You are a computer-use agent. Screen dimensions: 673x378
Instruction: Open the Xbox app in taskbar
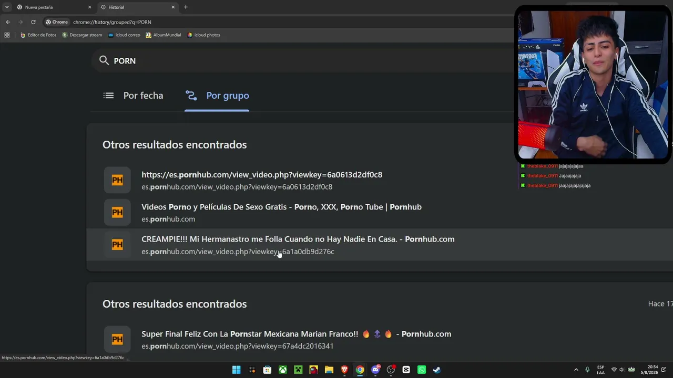(283, 370)
